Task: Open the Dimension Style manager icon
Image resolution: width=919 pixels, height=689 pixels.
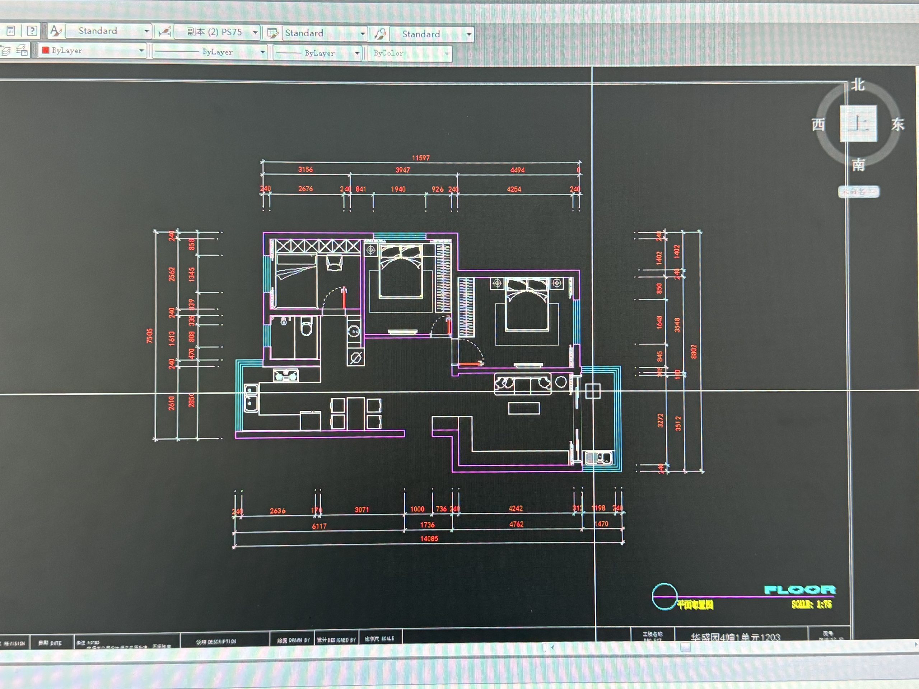Action: click(x=164, y=32)
